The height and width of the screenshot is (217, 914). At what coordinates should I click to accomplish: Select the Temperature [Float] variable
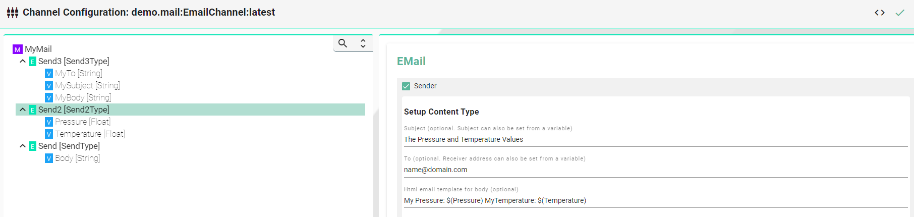point(90,134)
